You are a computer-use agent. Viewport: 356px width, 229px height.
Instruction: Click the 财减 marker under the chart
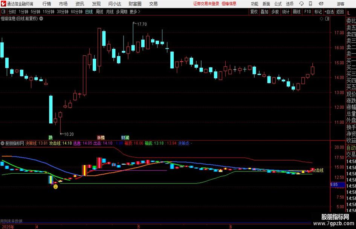pos(125,137)
